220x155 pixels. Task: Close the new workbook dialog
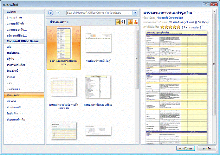click(x=214, y=5)
